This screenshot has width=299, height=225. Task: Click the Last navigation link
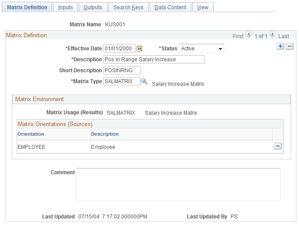point(284,36)
